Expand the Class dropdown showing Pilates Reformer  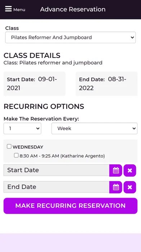[x=70, y=37]
